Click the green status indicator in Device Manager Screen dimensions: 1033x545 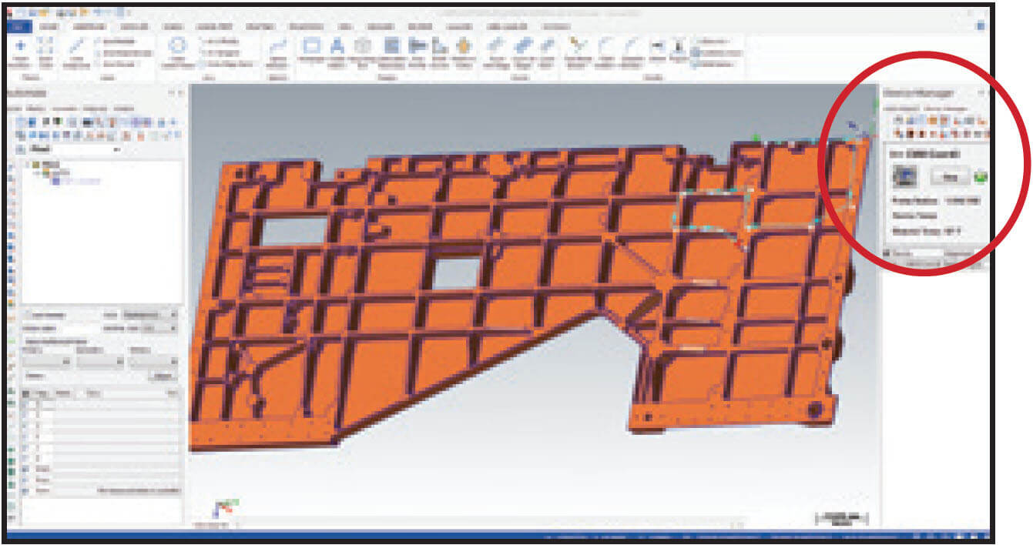(979, 177)
